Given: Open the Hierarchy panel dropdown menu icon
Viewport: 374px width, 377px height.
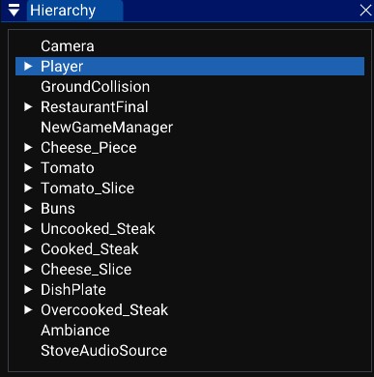Looking at the screenshot, I should point(14,11).
